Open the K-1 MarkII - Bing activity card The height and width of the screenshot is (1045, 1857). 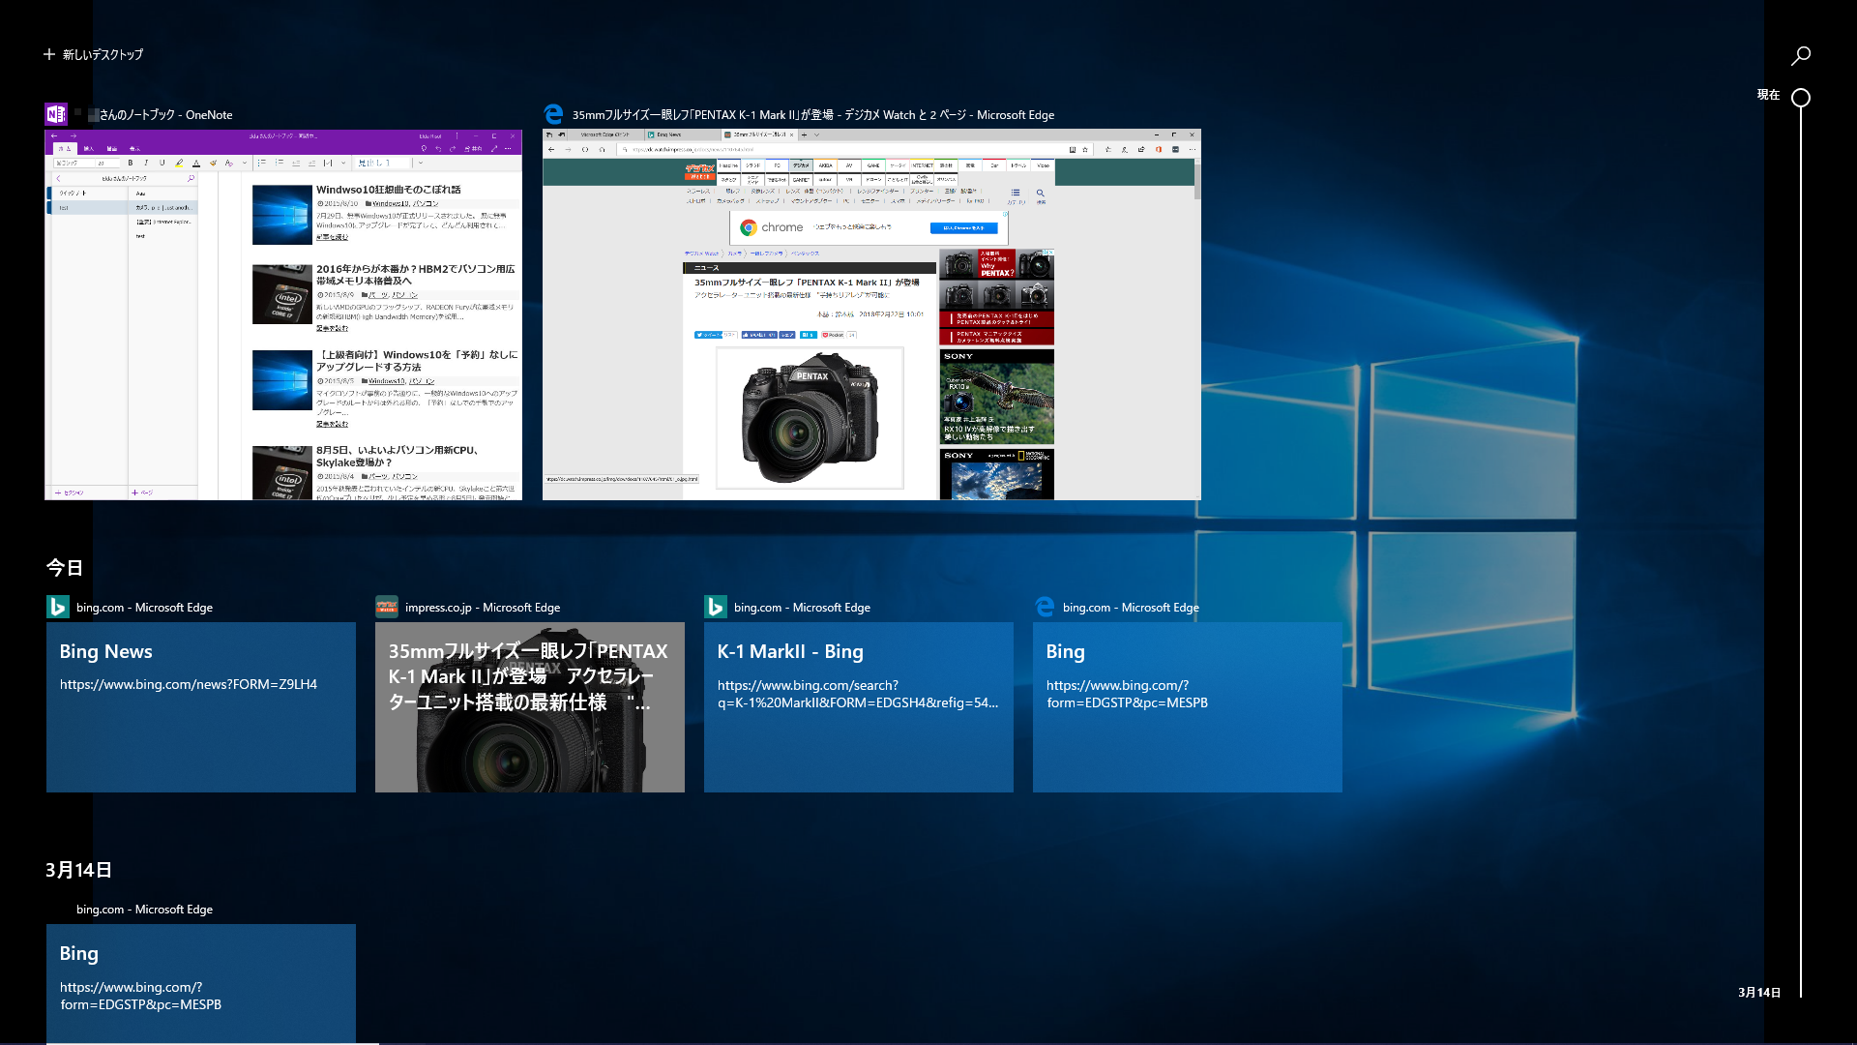[x=859, y=707]
